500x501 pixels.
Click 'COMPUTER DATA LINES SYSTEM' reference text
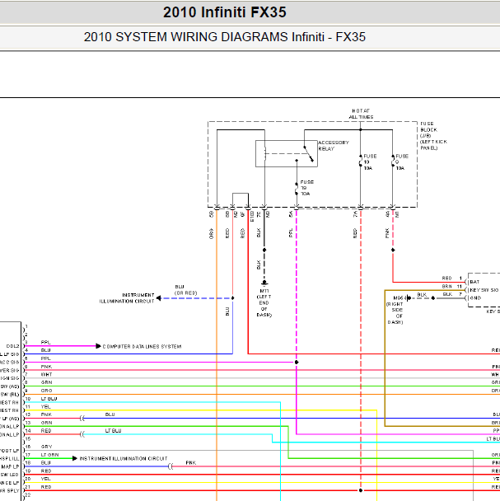coord(142,347)
